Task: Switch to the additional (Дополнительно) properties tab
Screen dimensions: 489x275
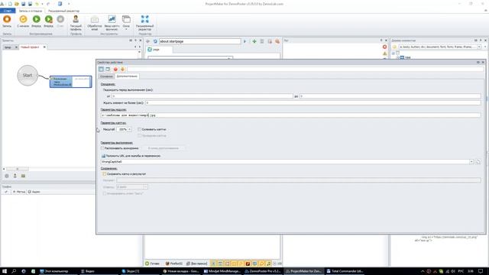Action: (127, 76)
